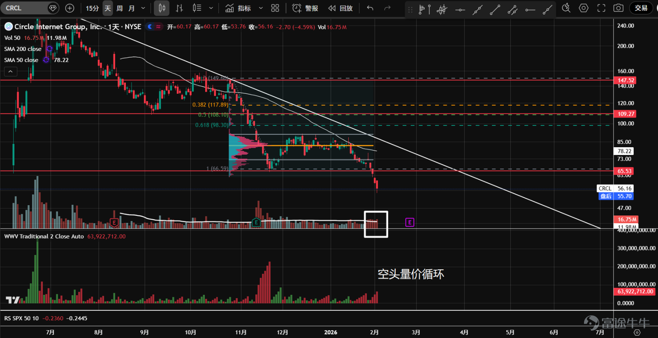Select the SMA 200 close legend
Screen dimensions: 658x338
click(23, 49)
